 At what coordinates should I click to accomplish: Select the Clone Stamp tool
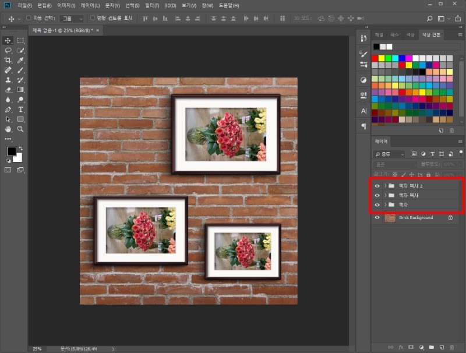click(8, 80)
